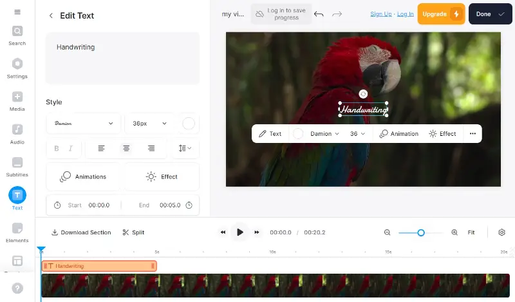Open timeline settings gear

coord(501,232)
